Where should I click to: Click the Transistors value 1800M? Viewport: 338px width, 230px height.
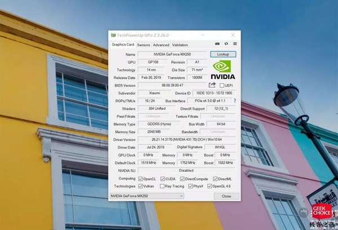(x=197, y=77)
